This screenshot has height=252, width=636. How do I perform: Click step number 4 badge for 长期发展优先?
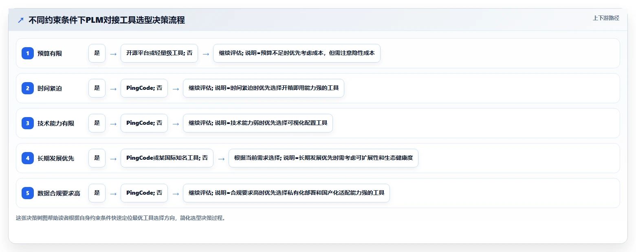click(28, 158)
